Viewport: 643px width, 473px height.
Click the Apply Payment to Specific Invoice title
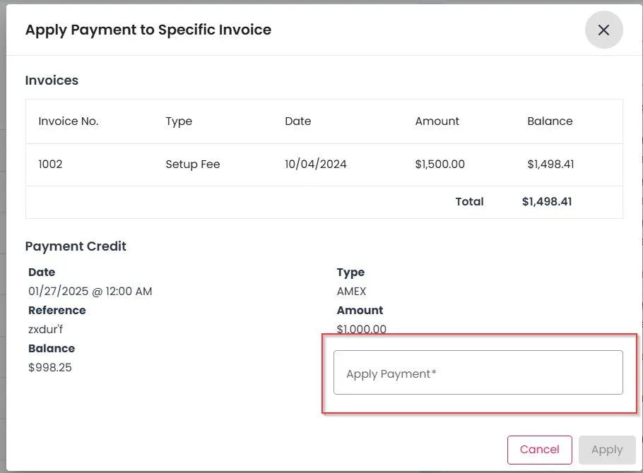point(148,30)
